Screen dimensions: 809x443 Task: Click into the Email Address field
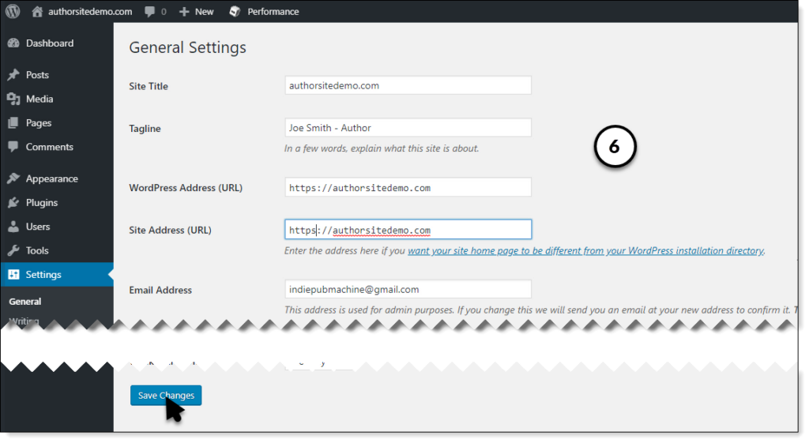(408, 290)
